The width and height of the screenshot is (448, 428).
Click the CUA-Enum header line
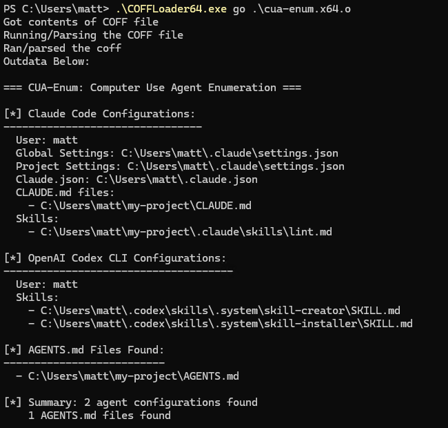pyautogui.click(x=152, y=88)
